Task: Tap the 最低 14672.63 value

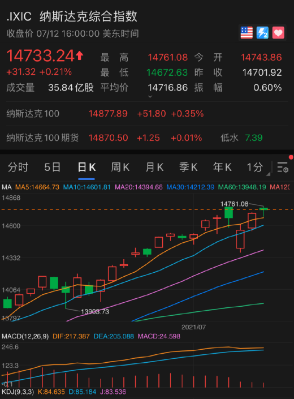Action: click(167, 73)
